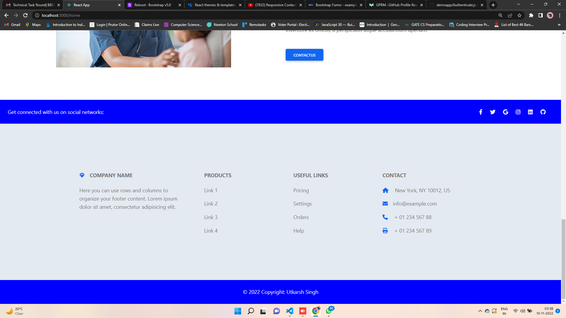
Task: Expand the bookmarks bar overflow chevron
Action: (559, 25)
